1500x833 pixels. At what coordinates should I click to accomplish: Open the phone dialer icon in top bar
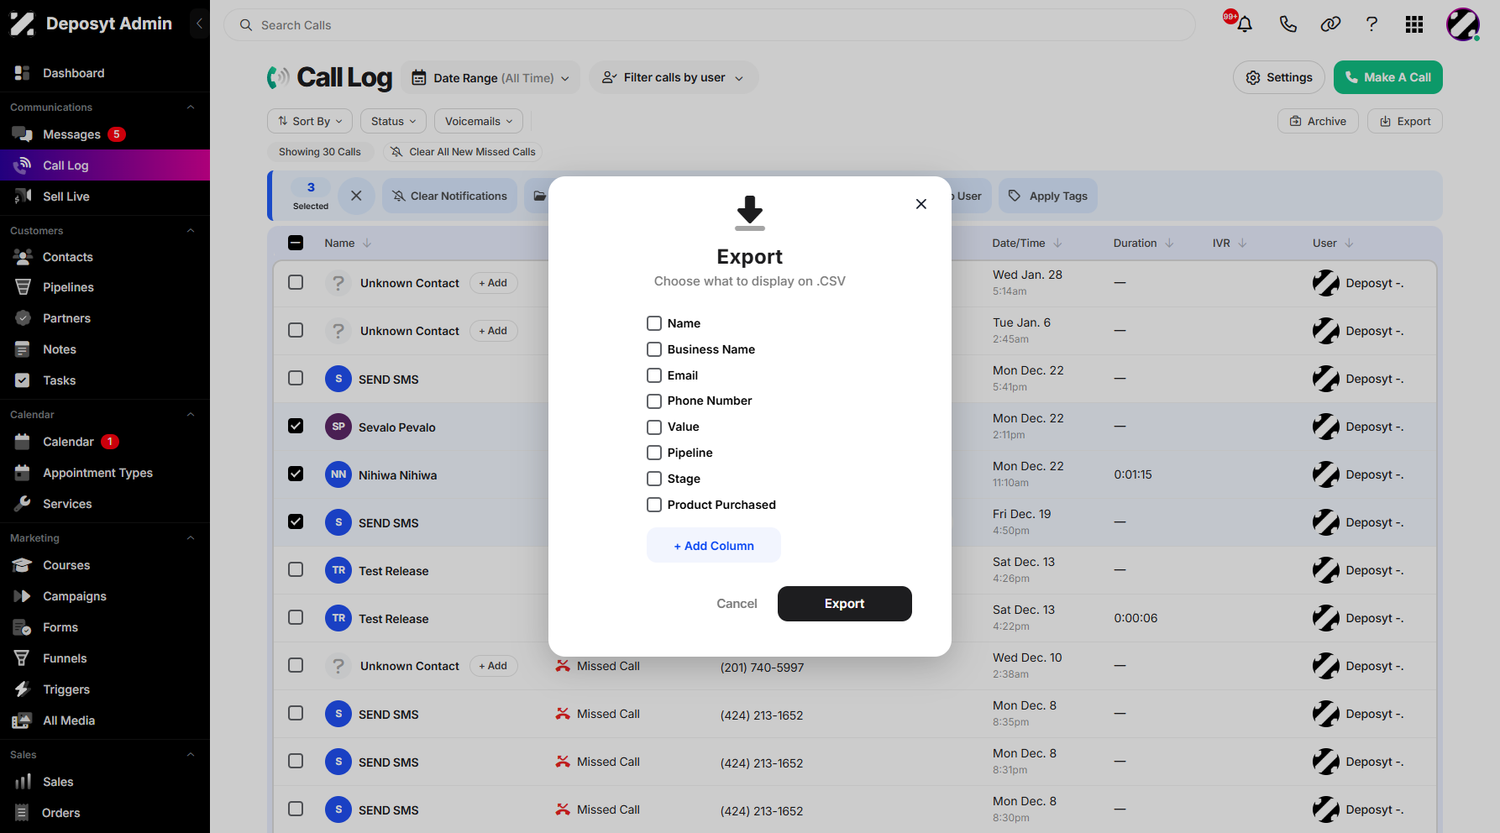[x=1288, y=24]
